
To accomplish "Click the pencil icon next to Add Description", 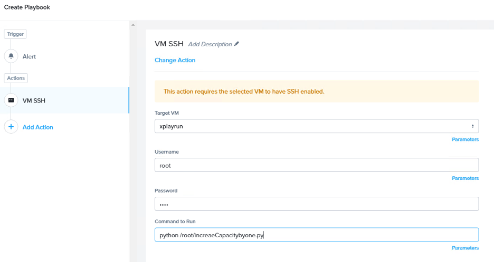I will click(x=236, y=44).
